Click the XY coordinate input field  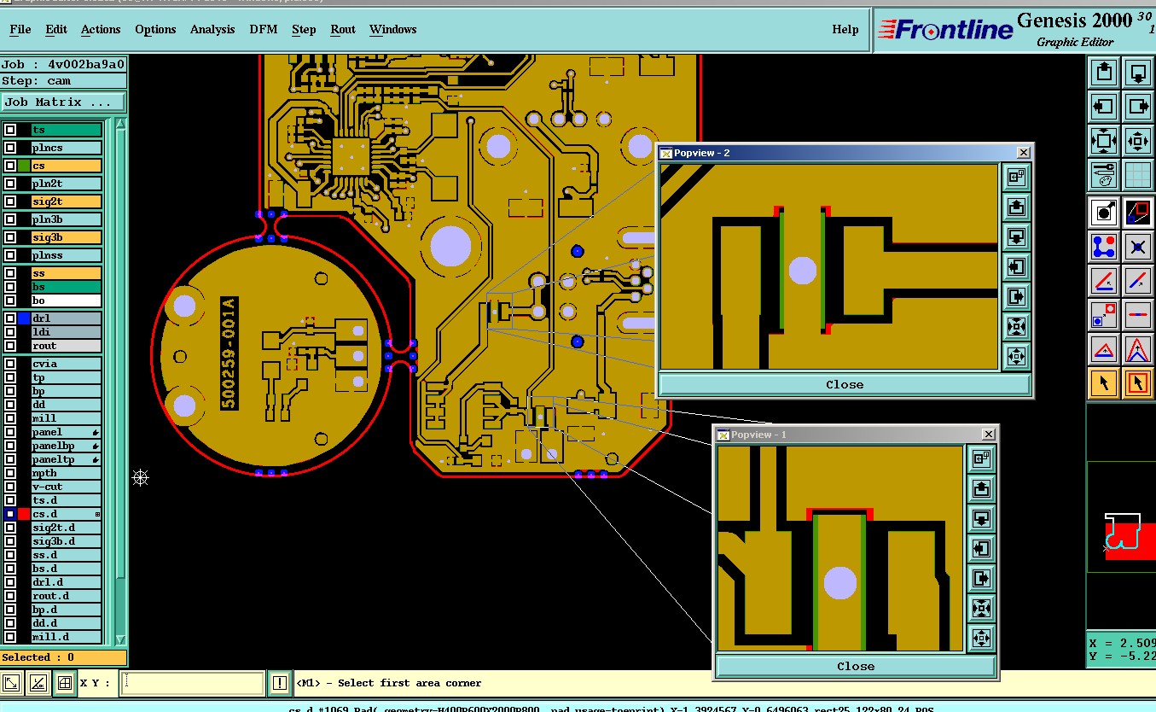[192, 683]
